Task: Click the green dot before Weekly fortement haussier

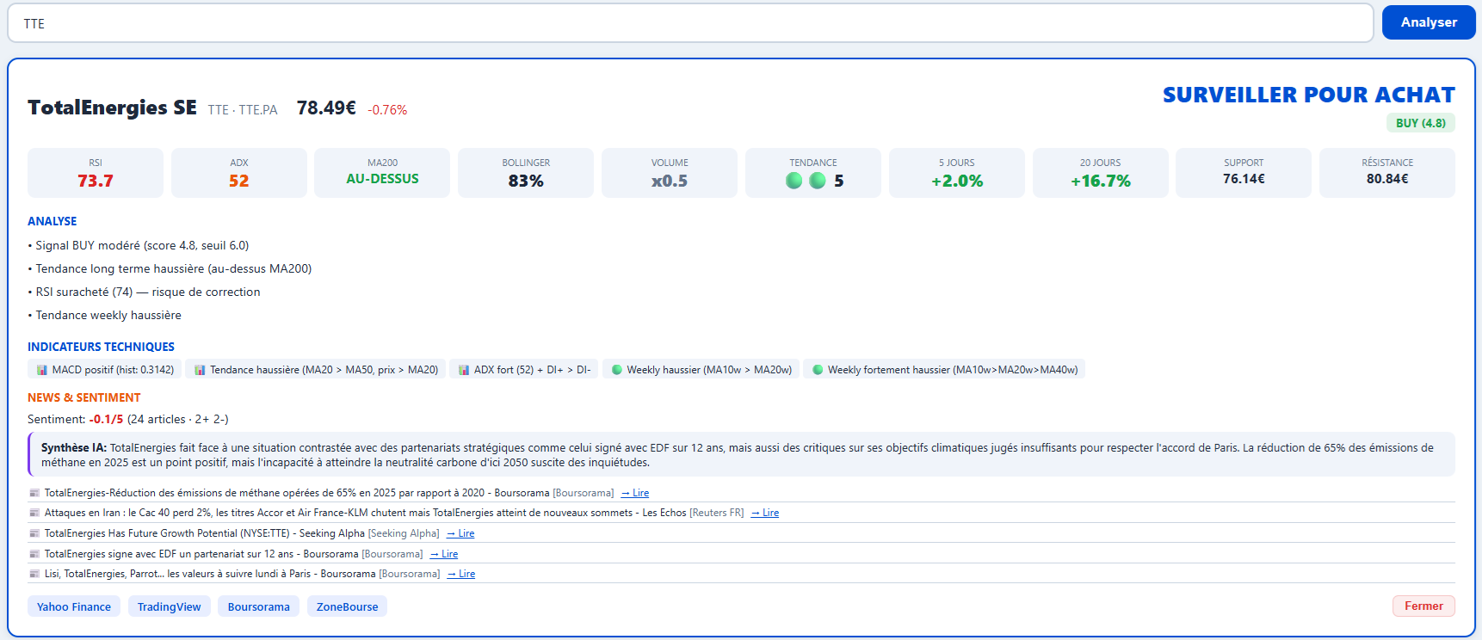Action: [818, 370]
